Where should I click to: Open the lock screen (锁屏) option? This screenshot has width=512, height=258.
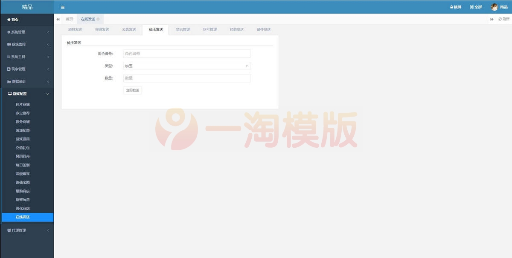tap(455, 7)
